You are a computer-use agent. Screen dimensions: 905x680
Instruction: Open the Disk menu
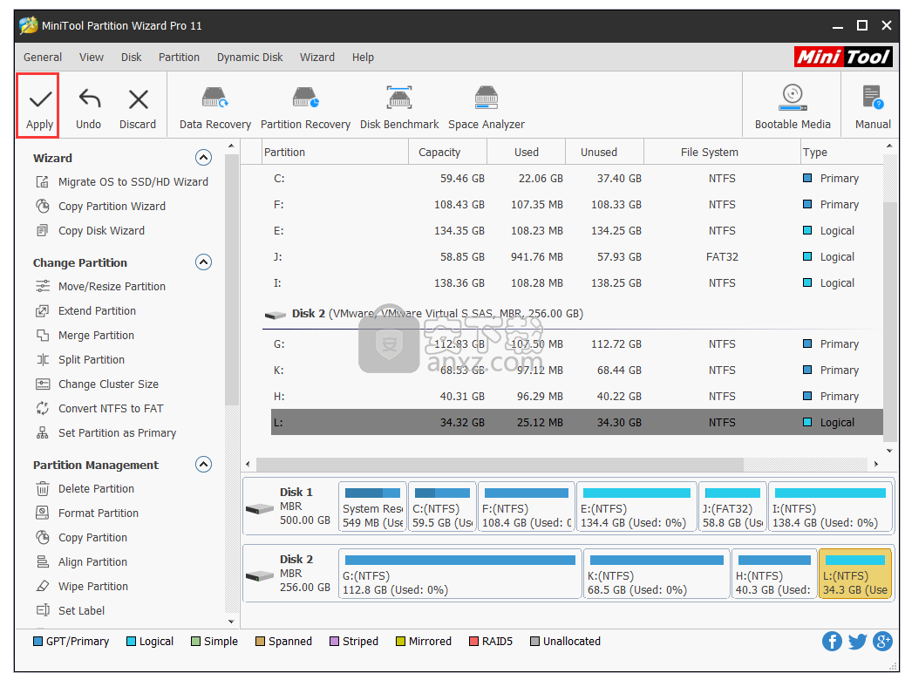click(131, 58)
